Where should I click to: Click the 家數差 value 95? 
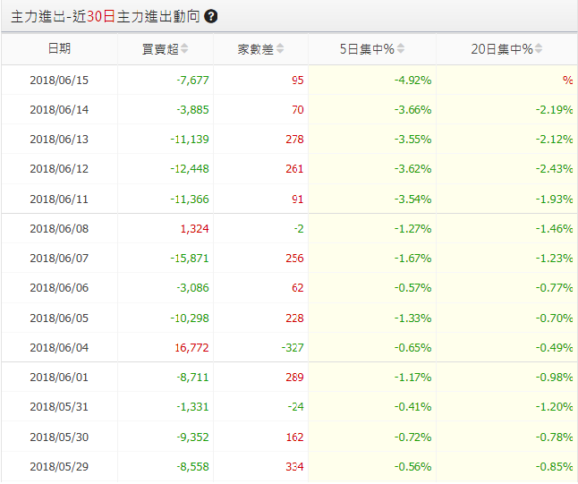click(x=298, y=81)
